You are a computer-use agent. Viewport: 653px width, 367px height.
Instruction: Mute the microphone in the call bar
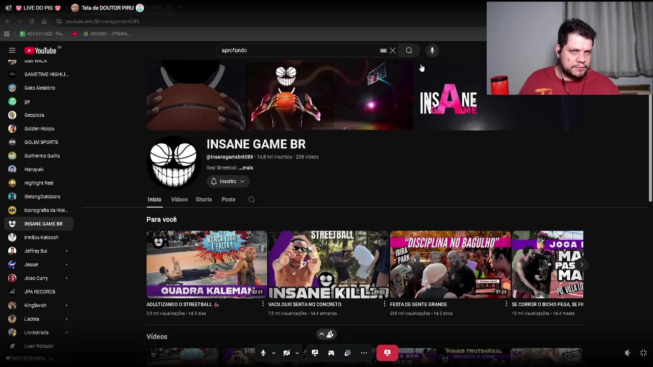click(263, 353)
